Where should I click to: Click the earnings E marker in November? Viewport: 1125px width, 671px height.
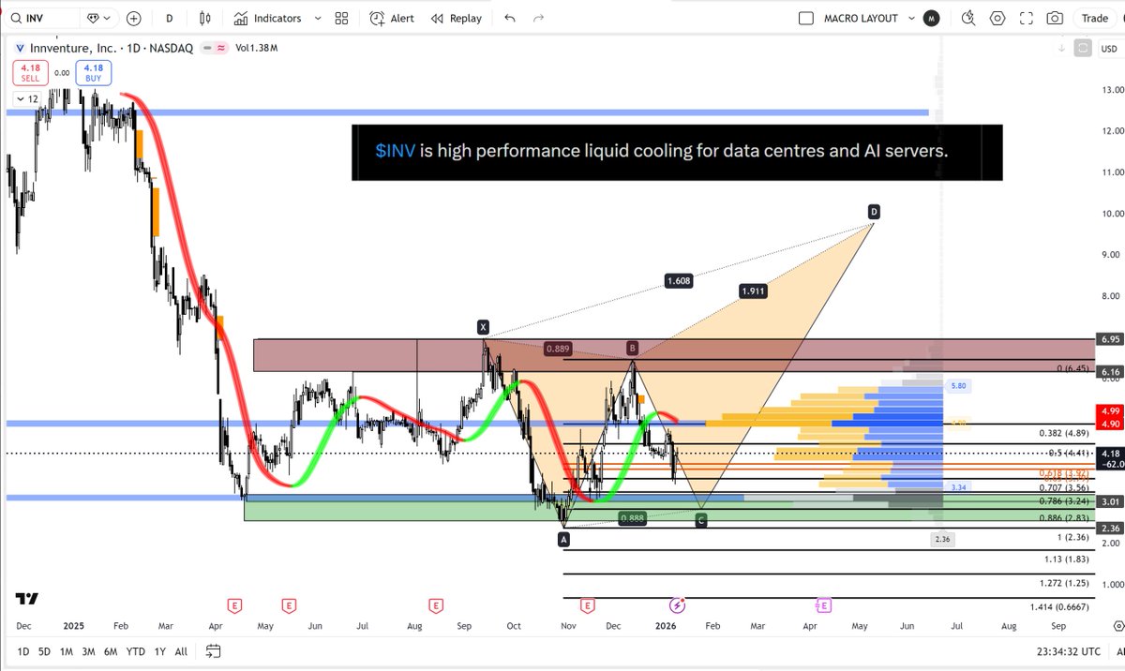pyautogui.click(x=587, y=605)
